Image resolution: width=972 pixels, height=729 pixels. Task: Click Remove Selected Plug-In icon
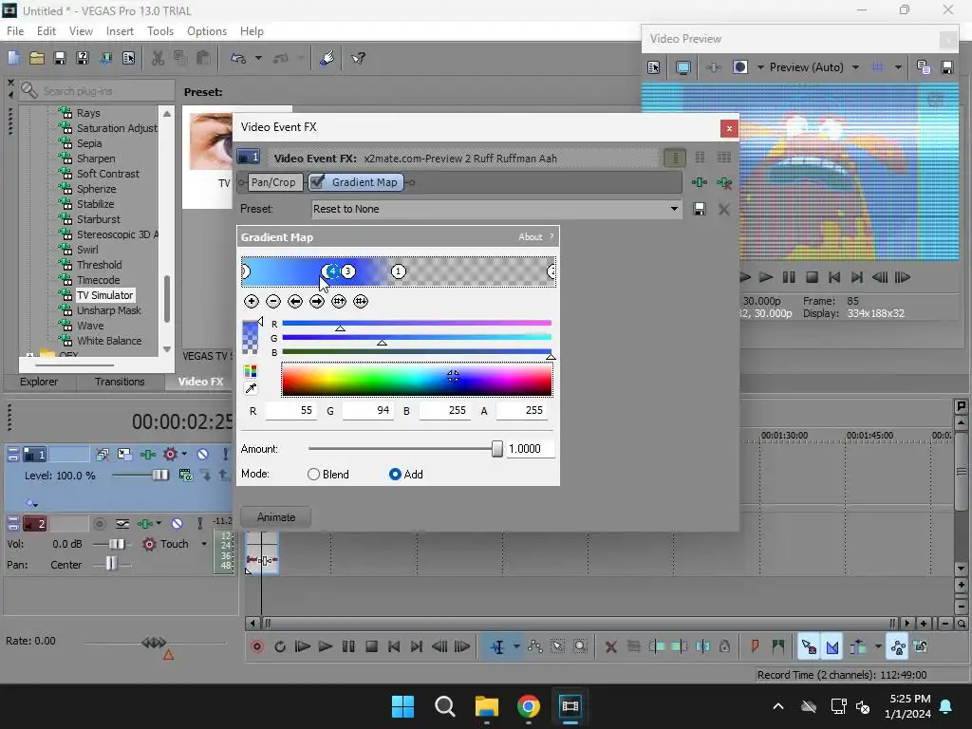pos(724,182)
